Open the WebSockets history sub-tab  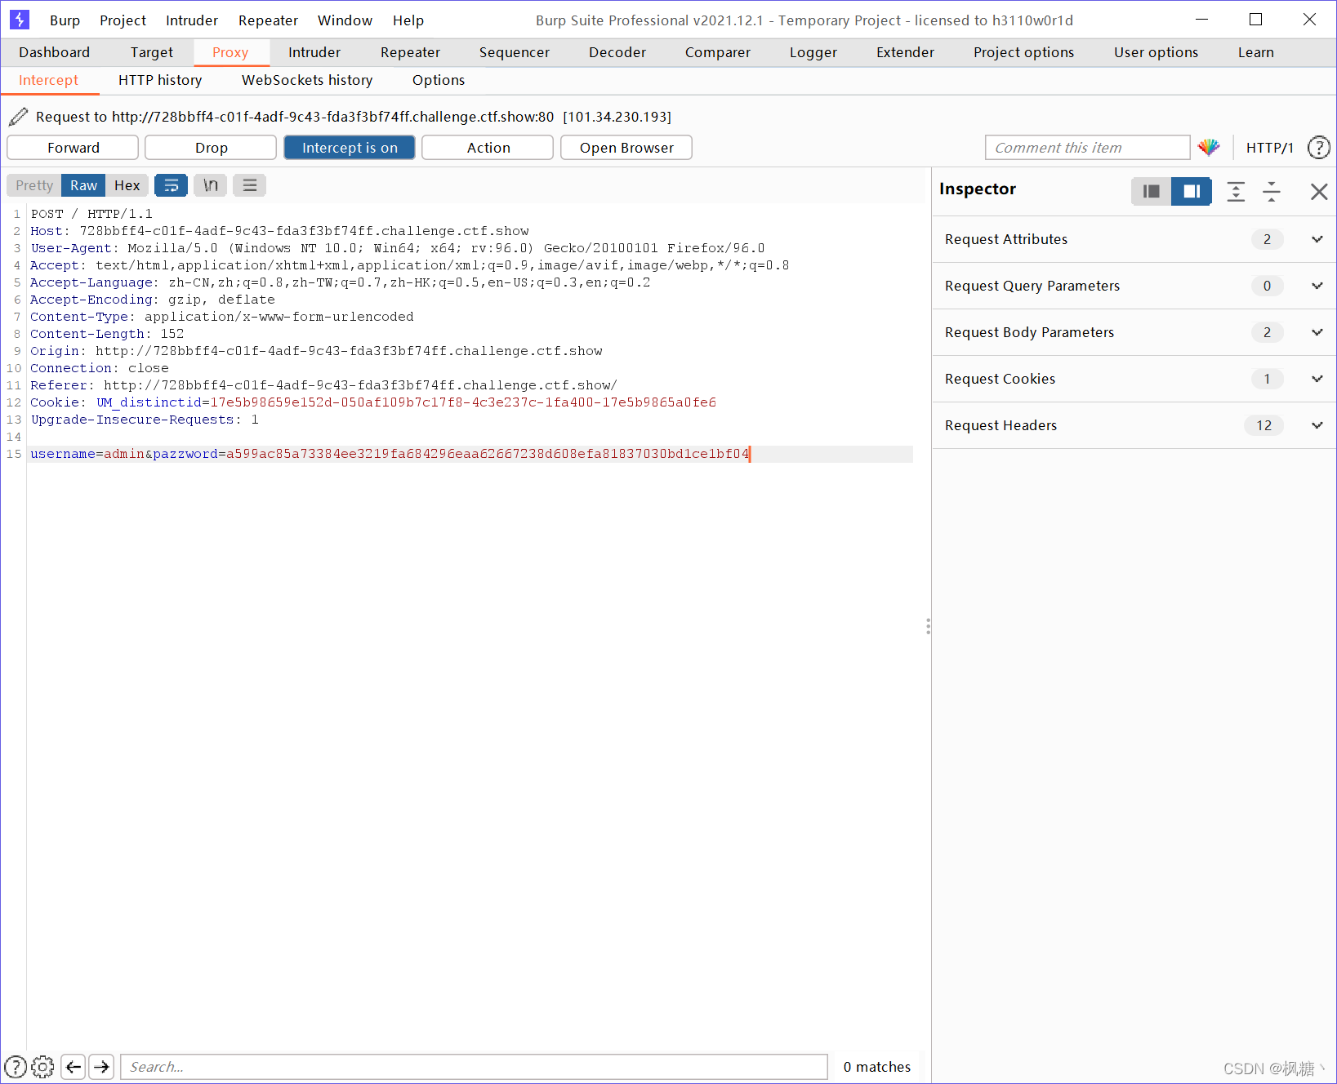(x=307, y=80)
